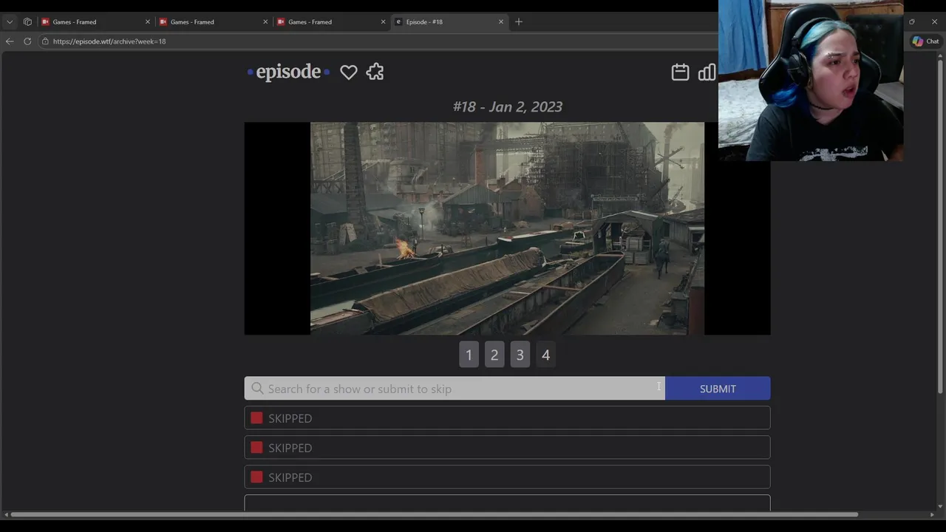This screenshot has width=946, height=532.
Task: Click the browser back arrow
Action: pyautogui.click(x=10, y=41)
